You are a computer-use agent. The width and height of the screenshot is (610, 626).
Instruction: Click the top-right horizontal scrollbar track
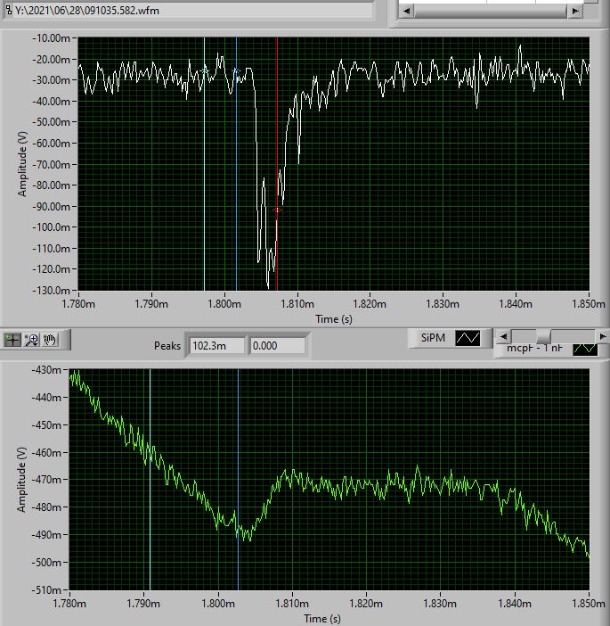491,12
